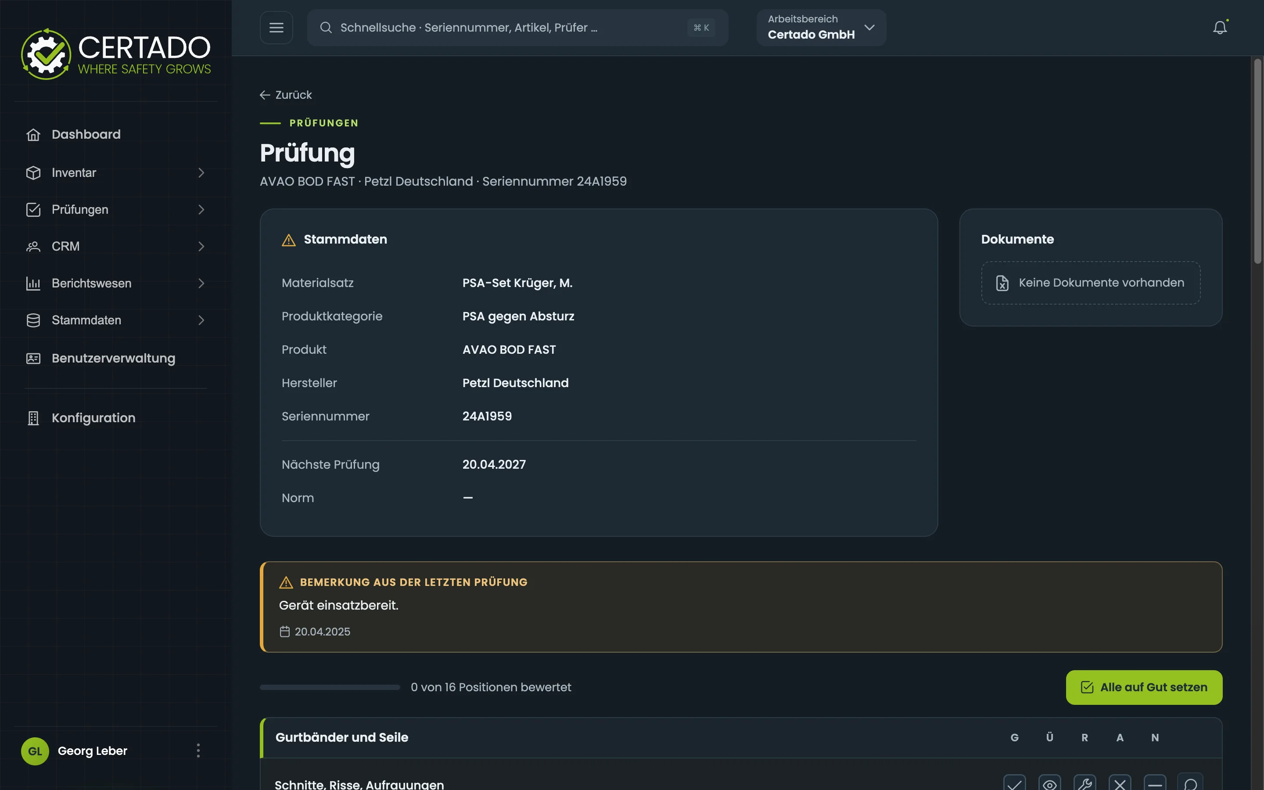This screenshot has width=1264, height=790.
Task: Click the Dashboard home icon
Action: (x=33, y=135)
